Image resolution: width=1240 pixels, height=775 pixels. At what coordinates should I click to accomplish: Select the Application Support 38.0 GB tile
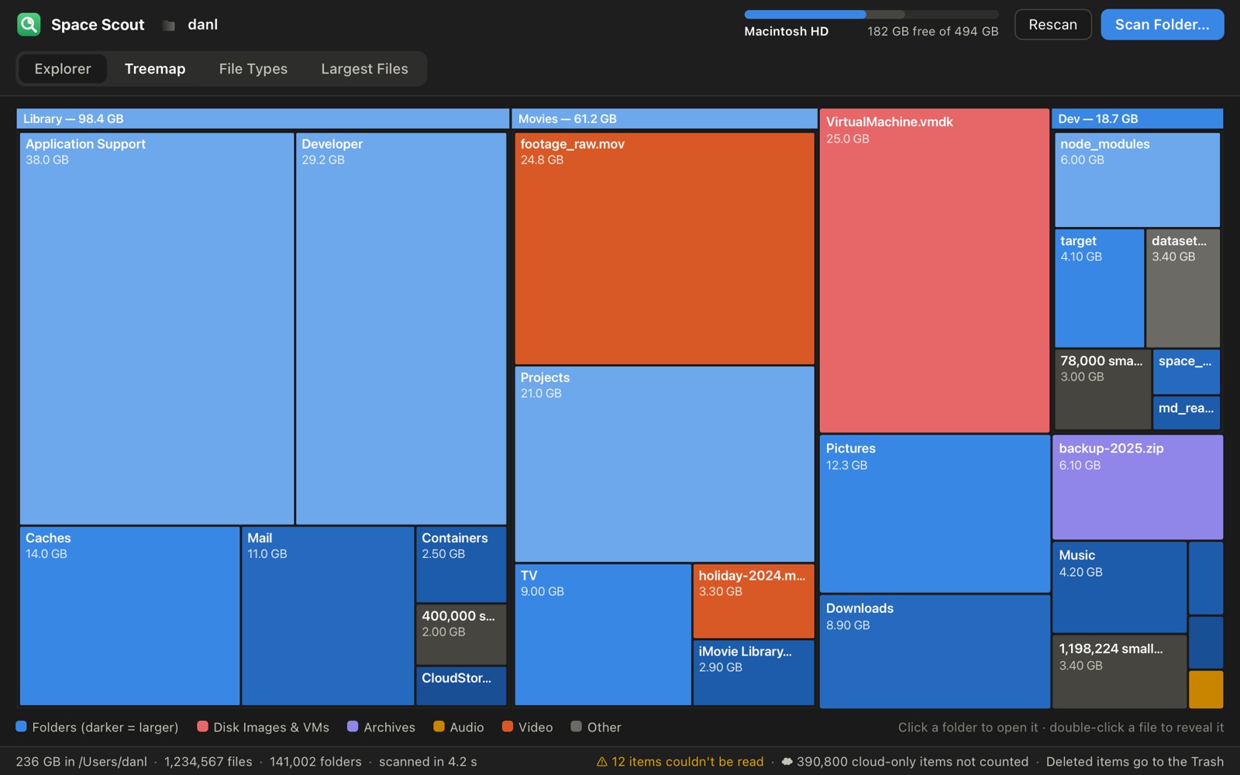(x=157, y=329)
